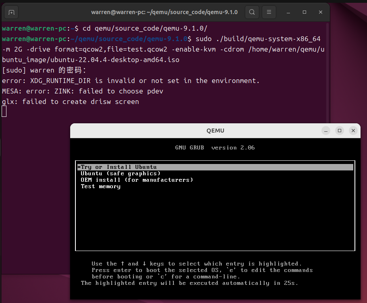Click the QEMU window title
The height and width of the screenshot is (303, 367).
click(215, 131)
